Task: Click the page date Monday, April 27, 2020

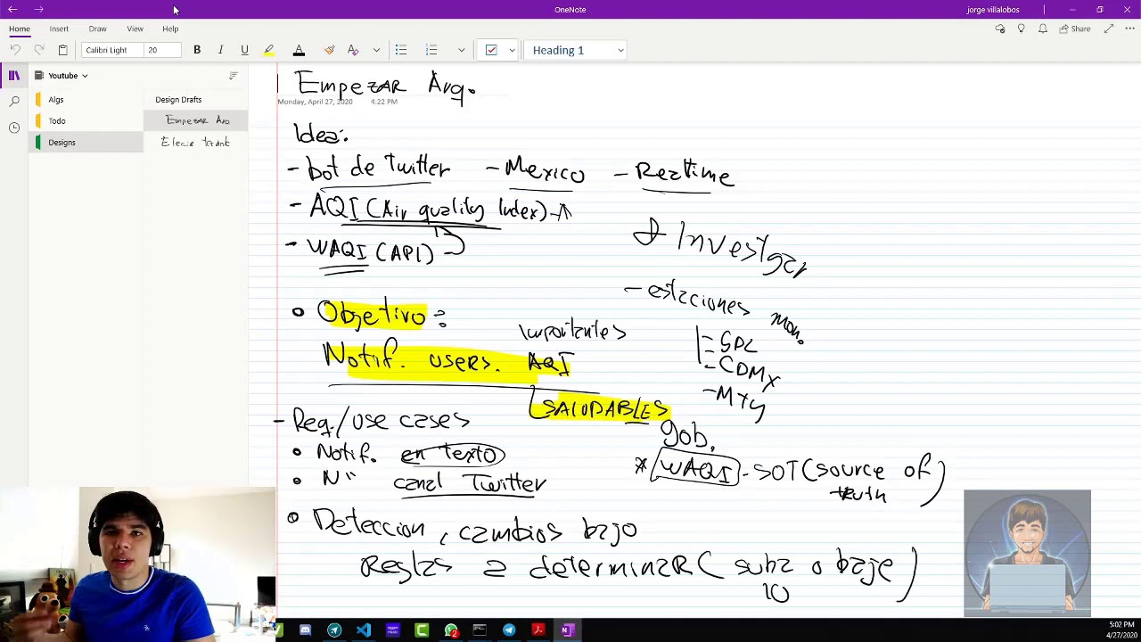Action: tap(315, 102)
